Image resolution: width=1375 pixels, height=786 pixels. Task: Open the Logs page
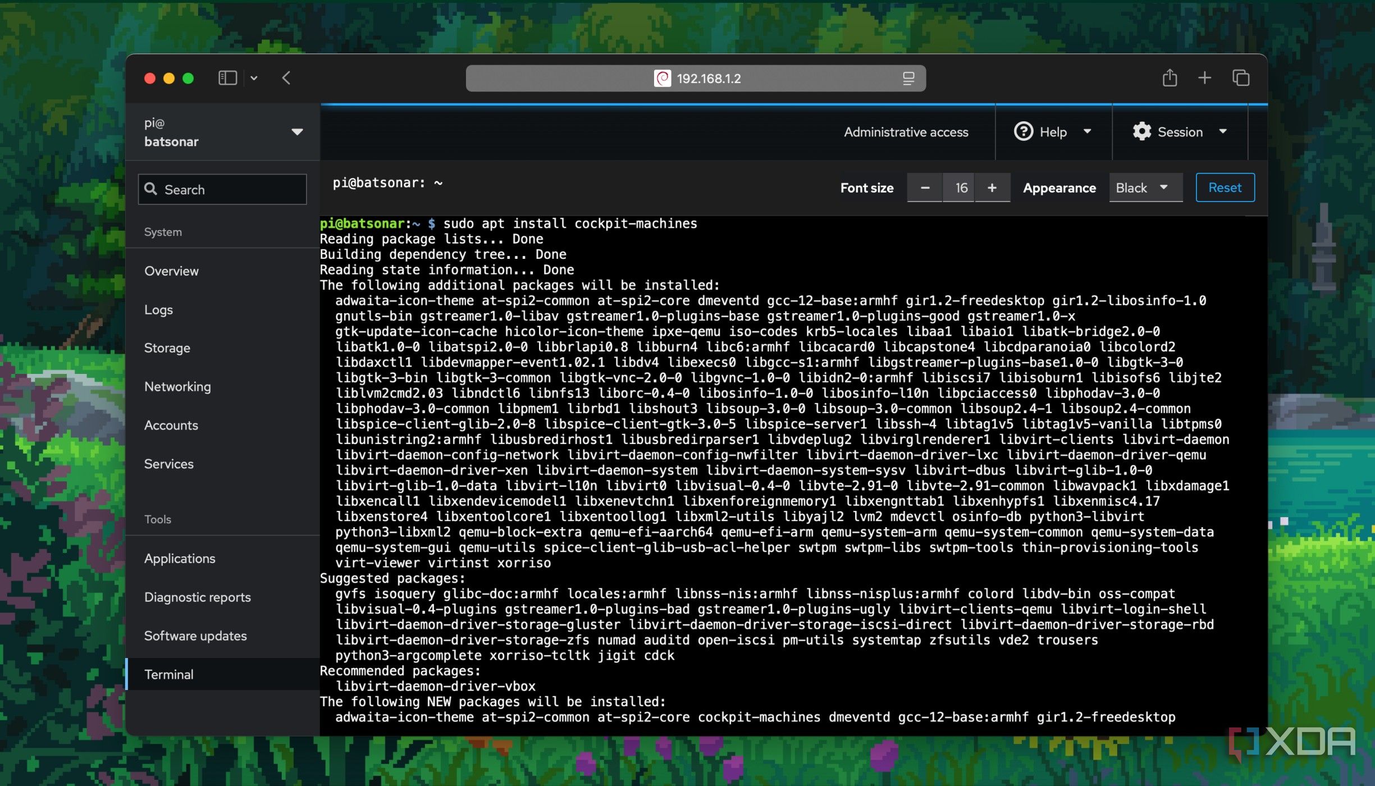point(223,310)
